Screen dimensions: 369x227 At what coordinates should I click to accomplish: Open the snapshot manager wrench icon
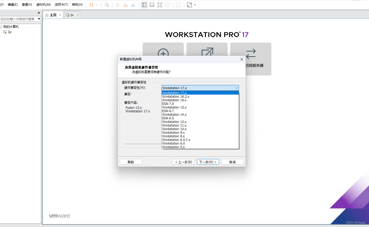tap(133, 5)
